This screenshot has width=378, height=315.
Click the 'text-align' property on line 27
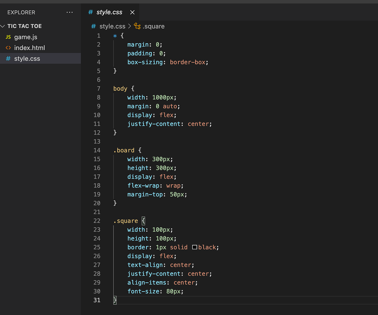145,265
